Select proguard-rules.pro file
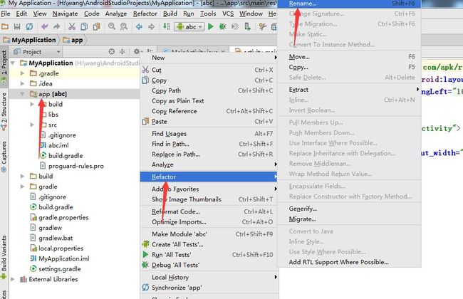This screenshot has height=299, width=463. (72, 166)
